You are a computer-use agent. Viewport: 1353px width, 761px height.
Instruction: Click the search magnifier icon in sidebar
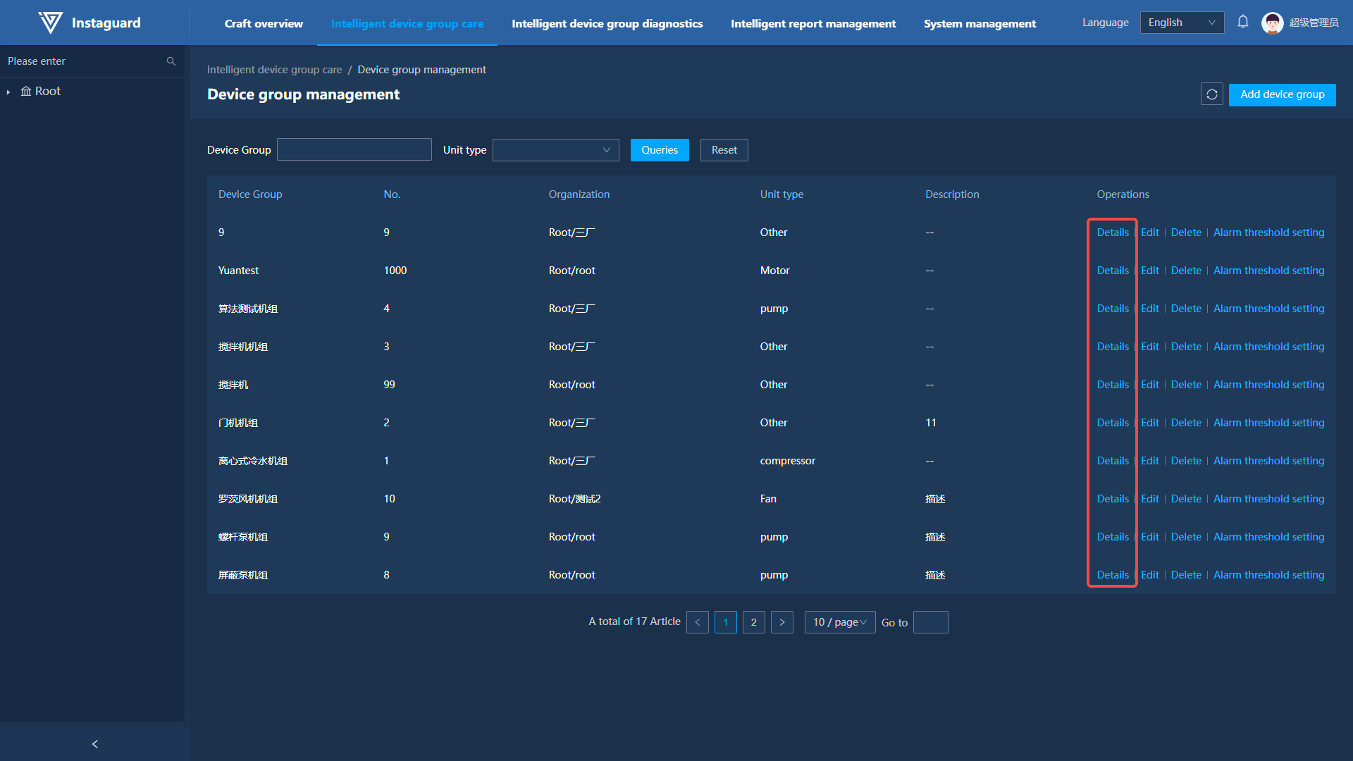point(171,61)
